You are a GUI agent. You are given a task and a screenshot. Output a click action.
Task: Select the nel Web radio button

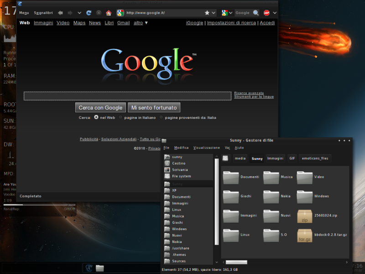(x=96, y=117)
